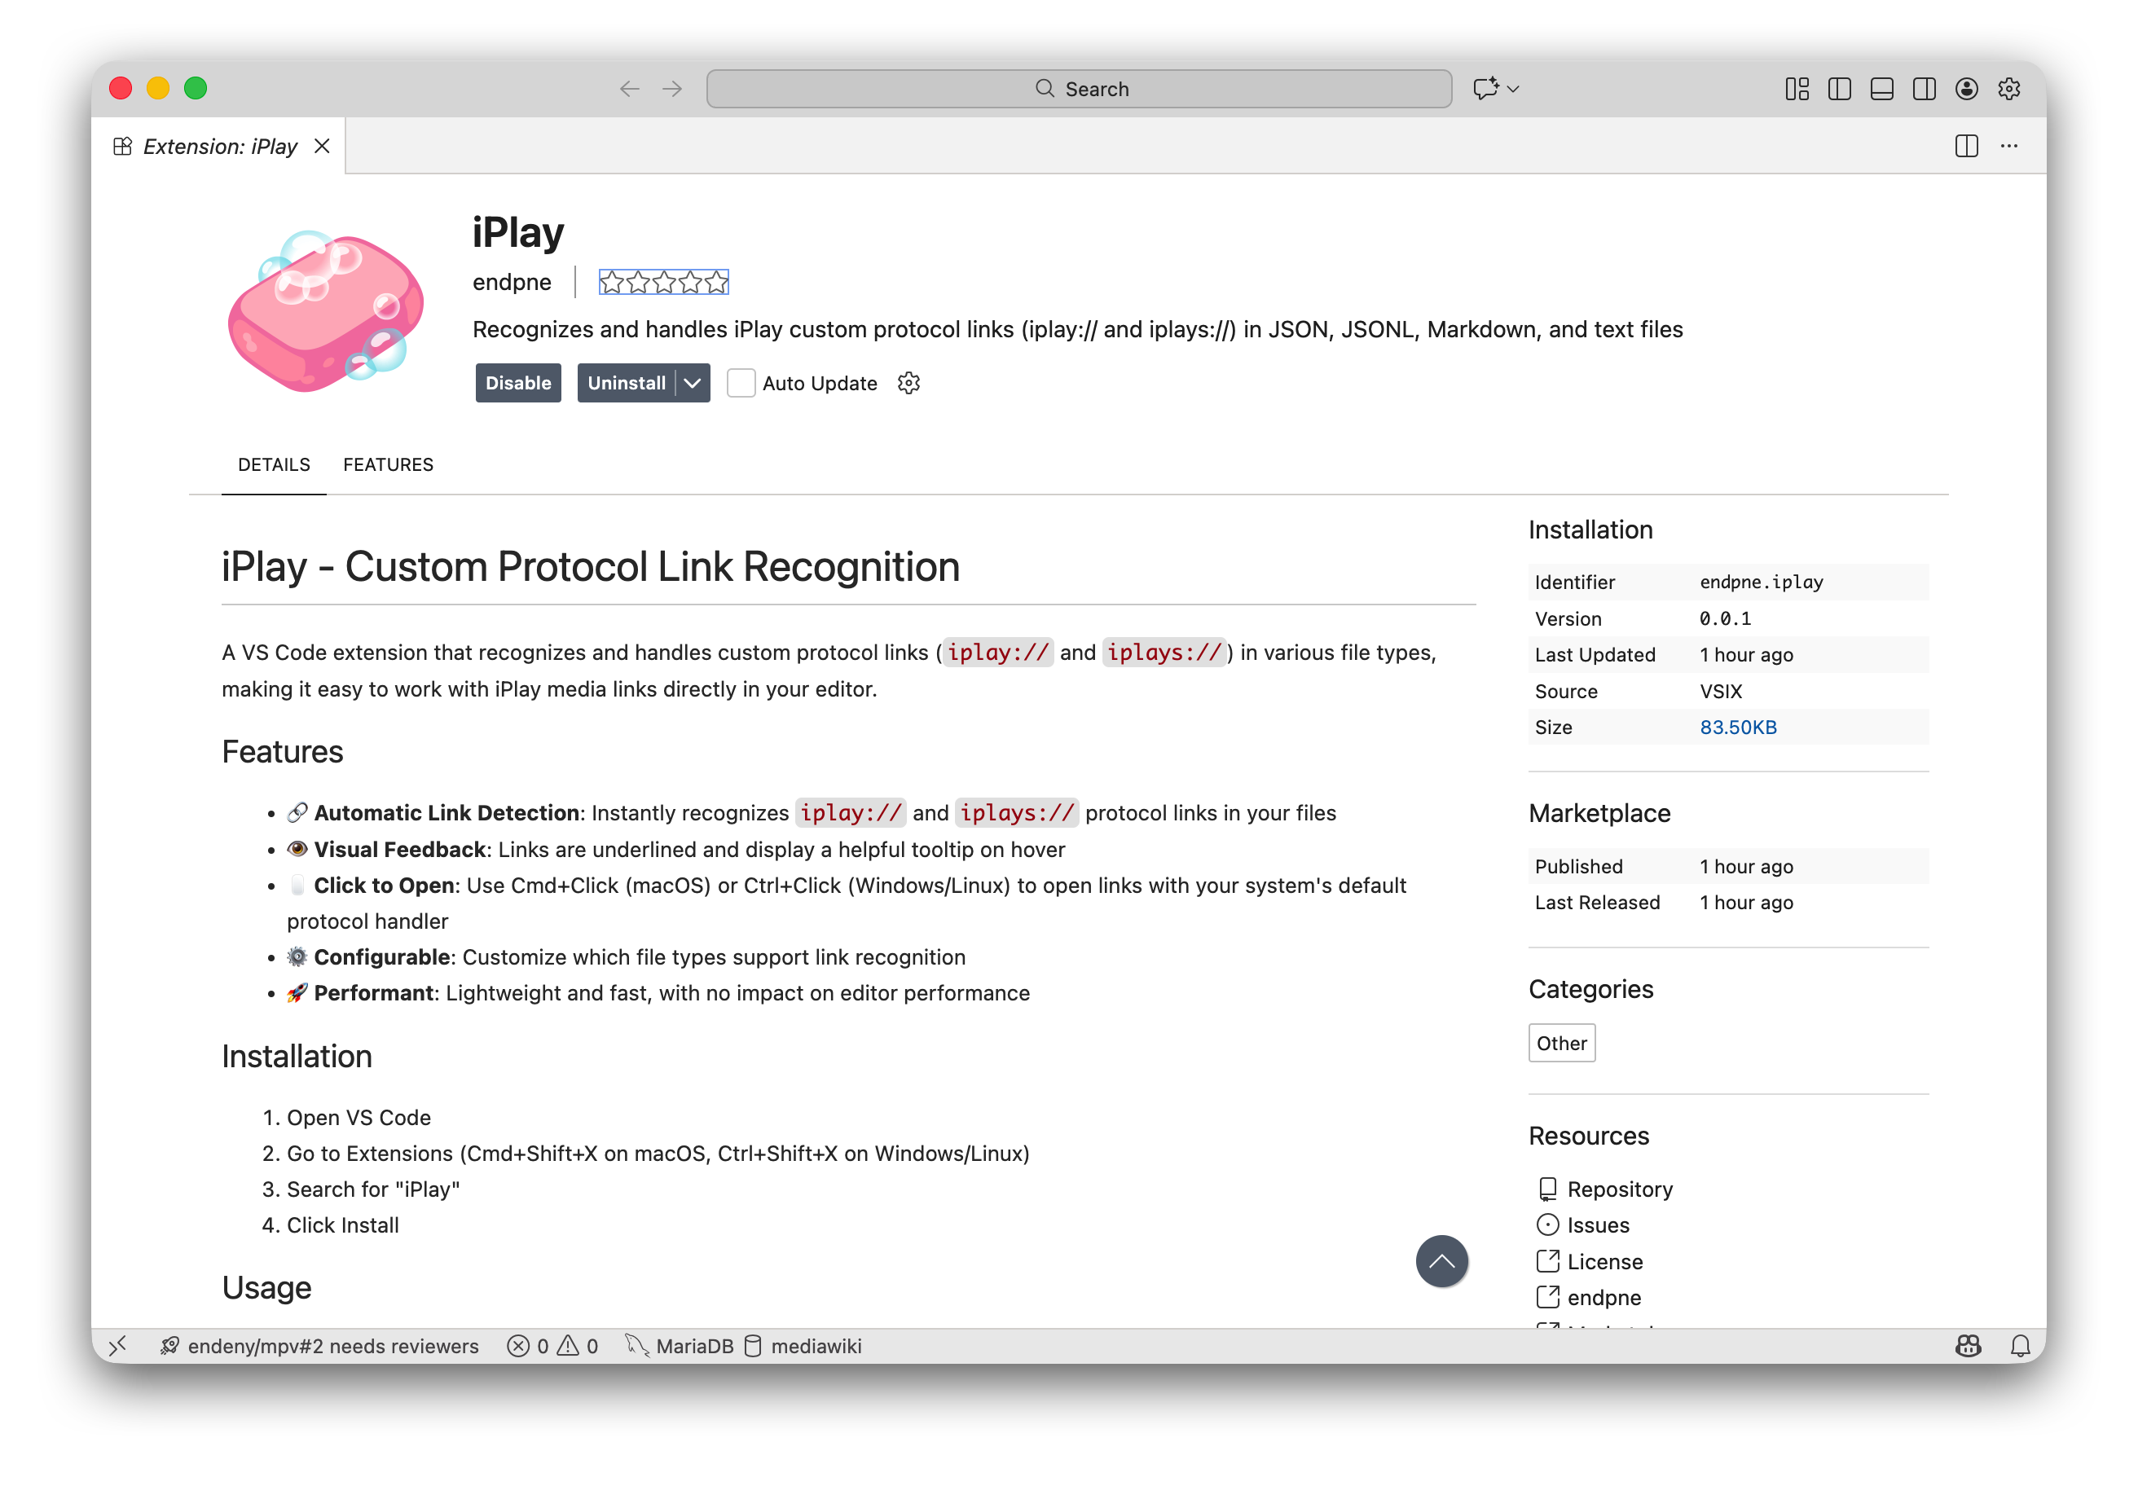Click the scroll-to-top round button

click(x=1441, y=1262)
